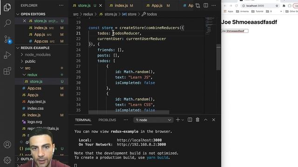Click the Joe Shmoe name input field
Screen dimensions: 298x167
[x=235, y=31]
